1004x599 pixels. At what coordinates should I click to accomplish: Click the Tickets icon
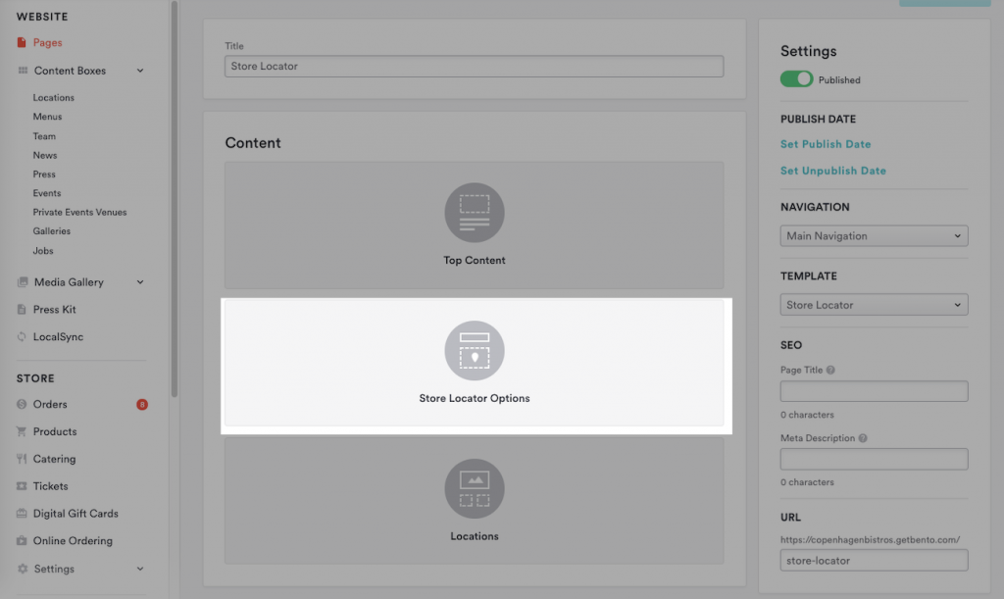[x=22, y=486]
